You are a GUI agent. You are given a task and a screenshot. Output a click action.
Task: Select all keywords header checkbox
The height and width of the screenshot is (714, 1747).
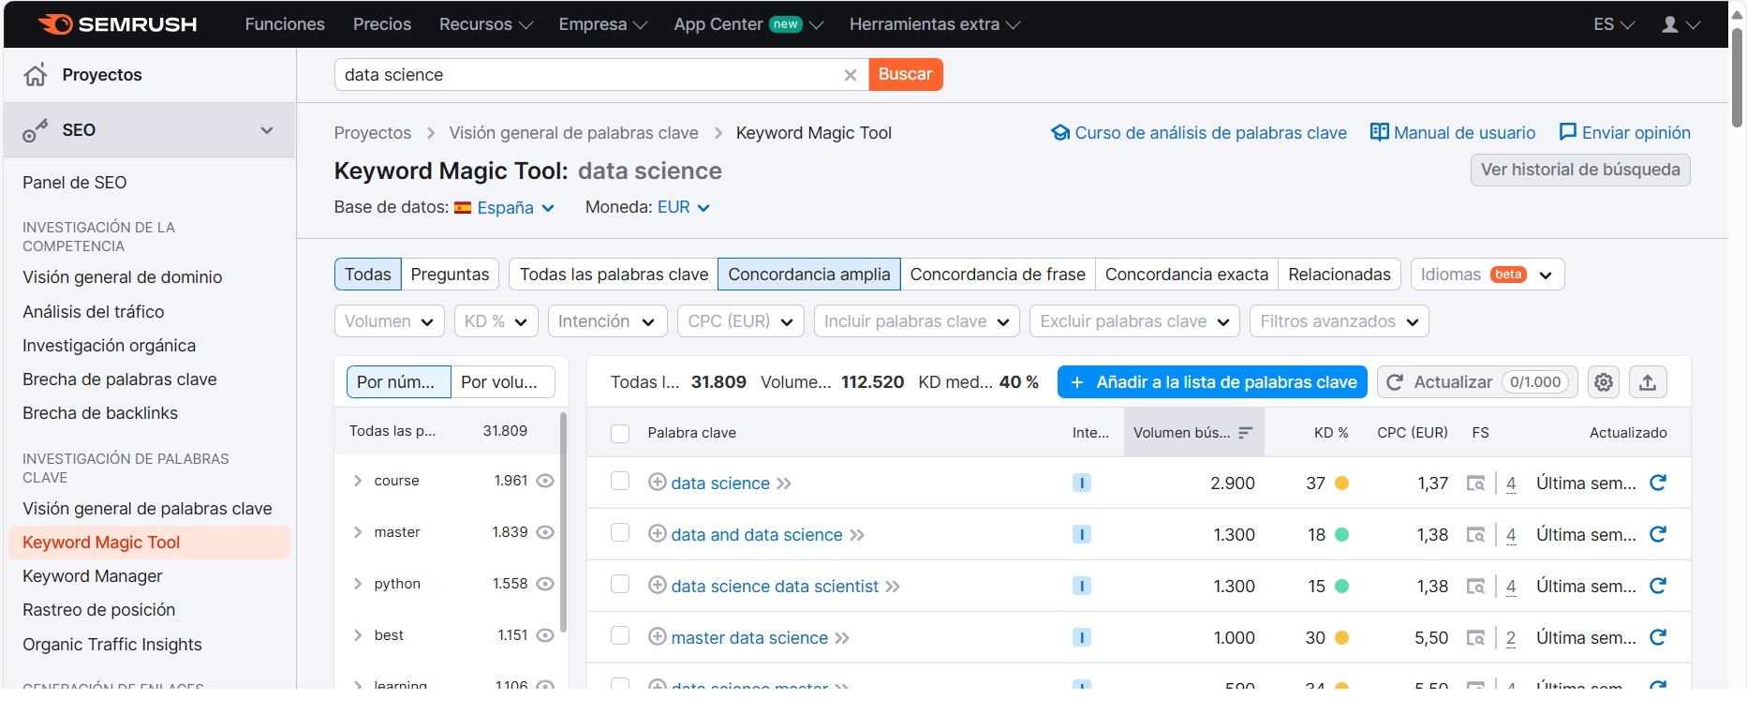(620, 433)
